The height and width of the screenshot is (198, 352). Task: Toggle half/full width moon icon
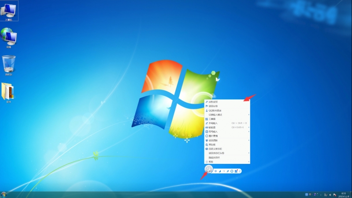[220, 171]
